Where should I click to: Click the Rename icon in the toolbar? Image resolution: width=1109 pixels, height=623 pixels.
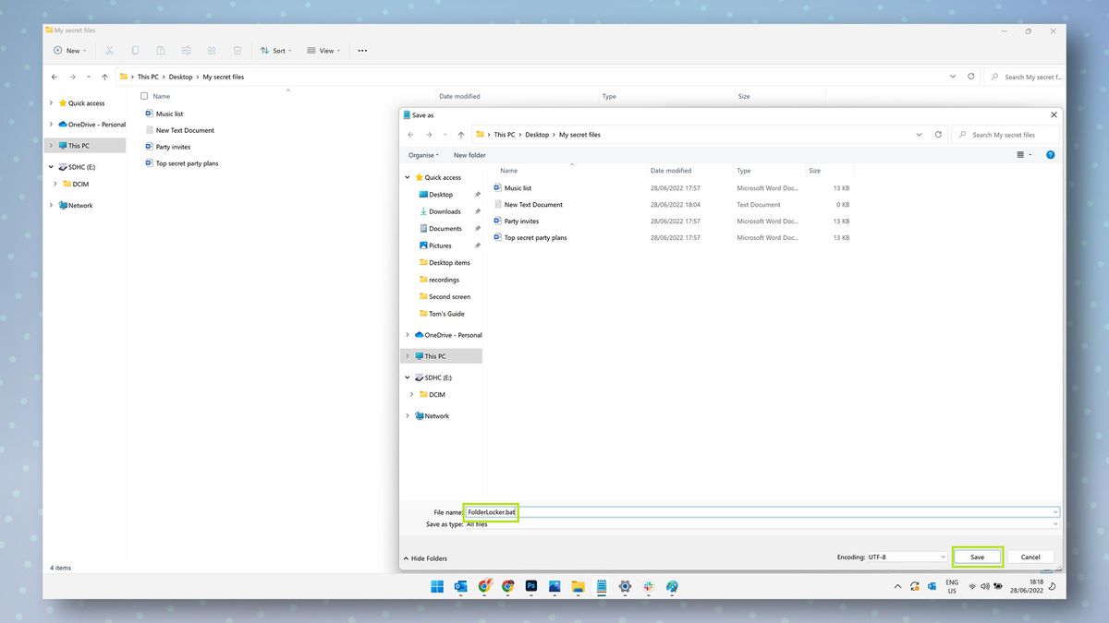click(186, 50)
